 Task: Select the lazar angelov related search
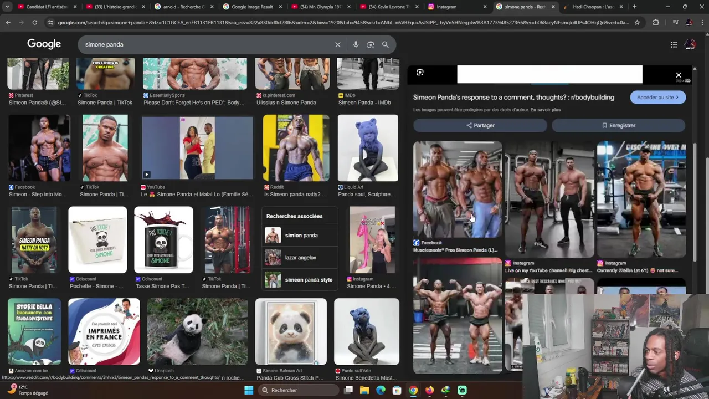point(299,258)
